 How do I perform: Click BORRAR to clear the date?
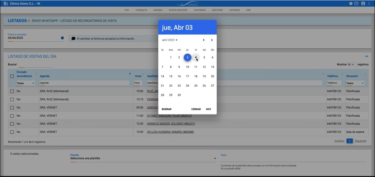(x=167, y=109)
